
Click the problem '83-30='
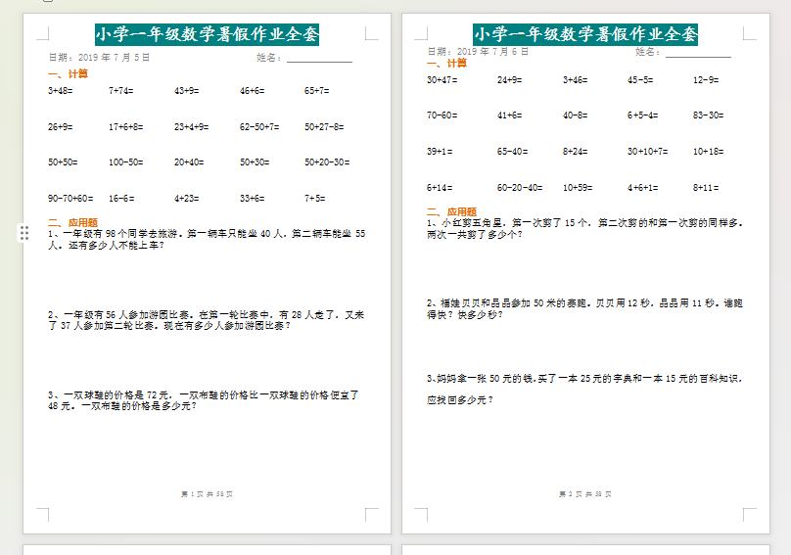click(708, 116)
